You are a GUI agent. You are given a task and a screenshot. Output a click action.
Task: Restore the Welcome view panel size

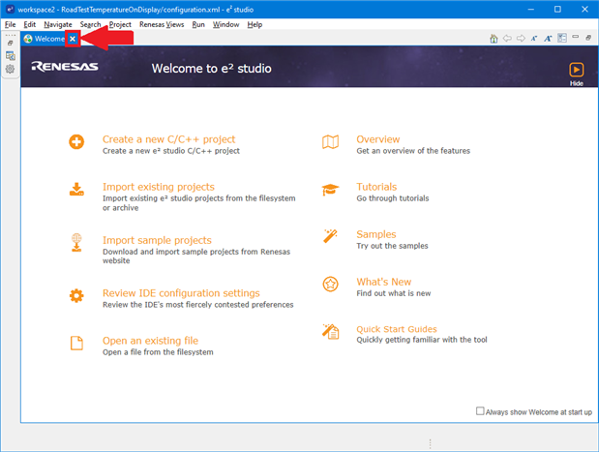click(588, 38)
